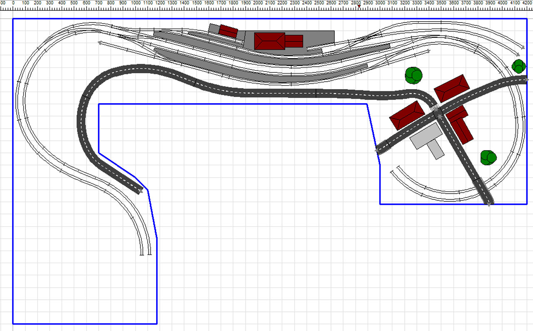
Task: Select the tree north of the village houses
Action: [x=413, y=75]
